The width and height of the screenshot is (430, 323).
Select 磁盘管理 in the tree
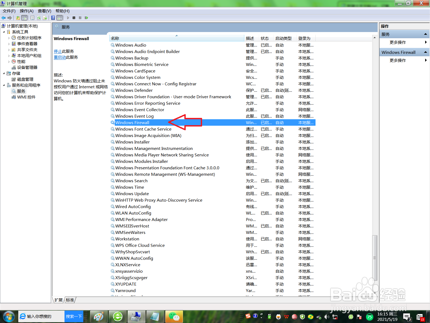point(25,79)
